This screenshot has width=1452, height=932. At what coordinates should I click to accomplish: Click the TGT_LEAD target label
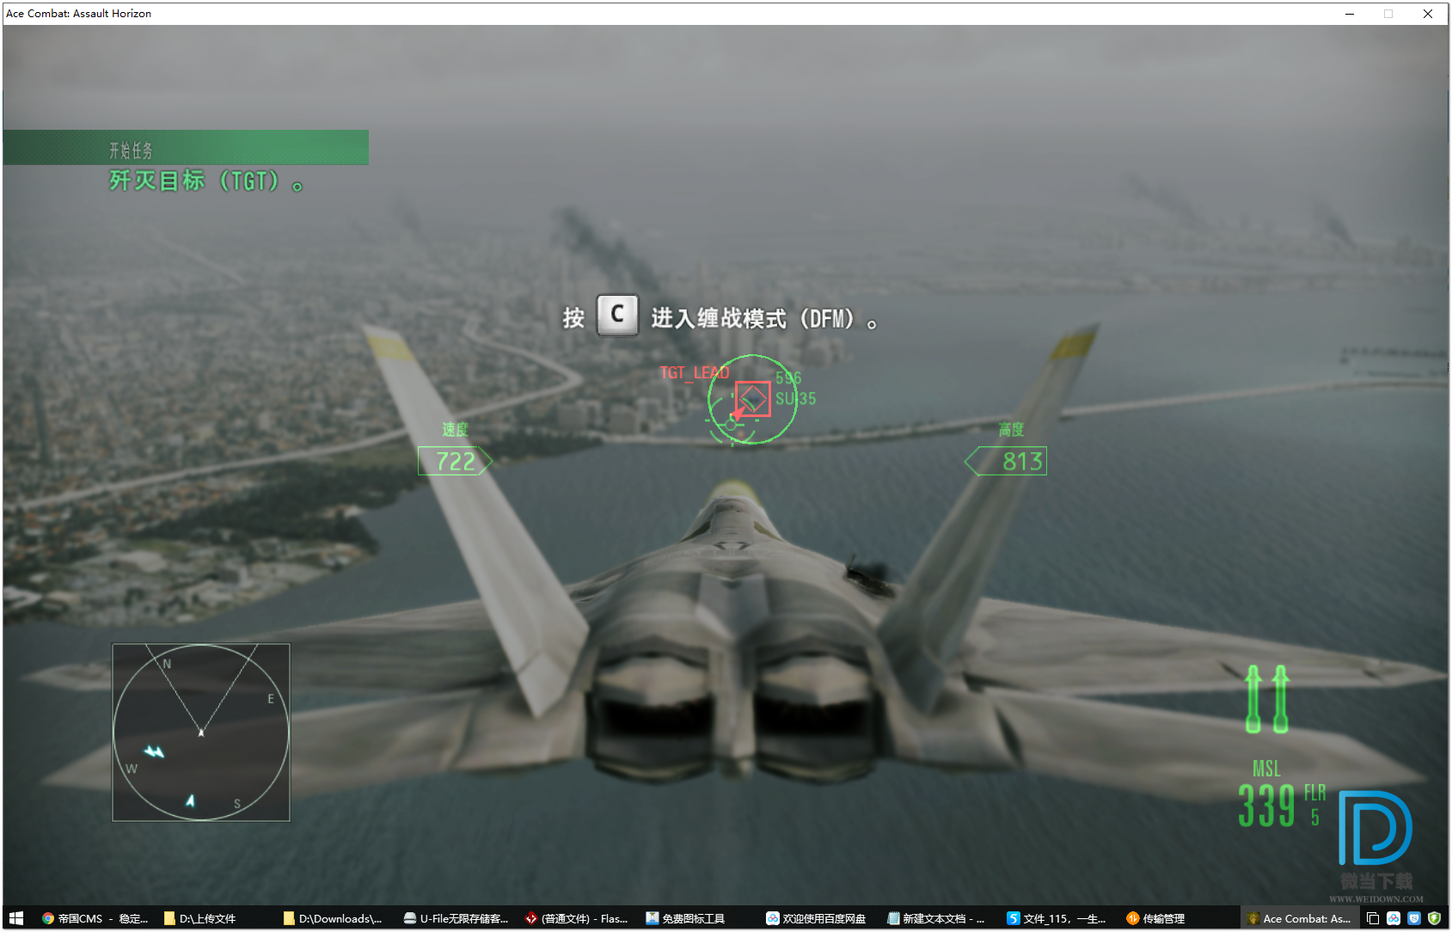point(695,372)
